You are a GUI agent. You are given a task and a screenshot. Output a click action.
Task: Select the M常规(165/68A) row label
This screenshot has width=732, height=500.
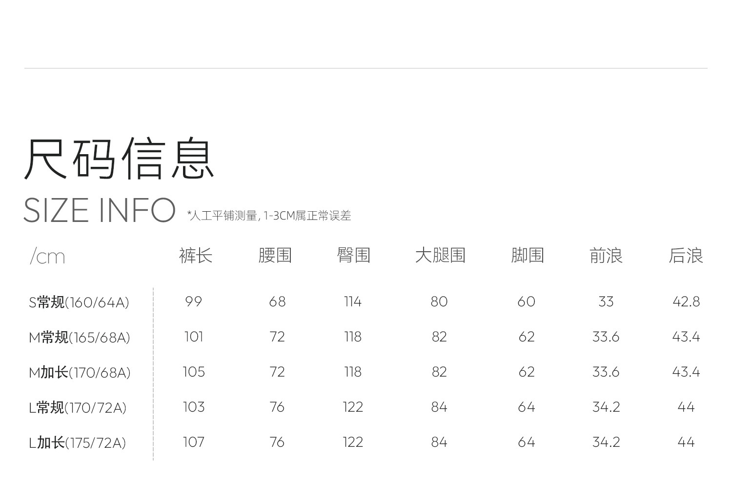coord(79,338)
